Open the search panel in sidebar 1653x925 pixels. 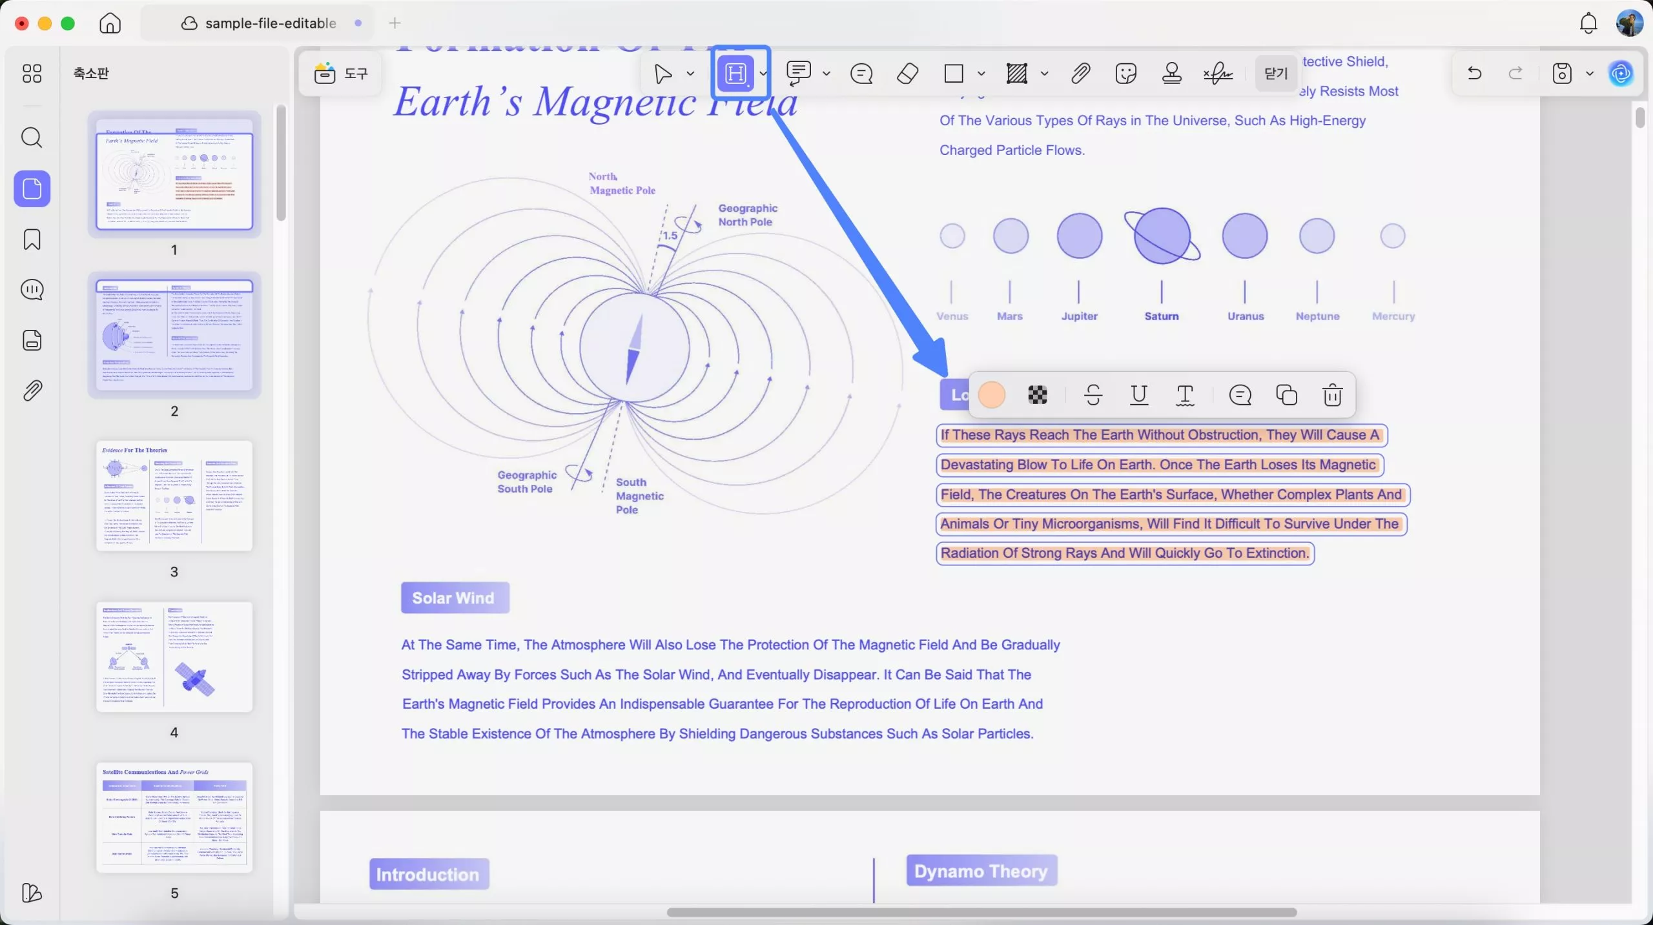[32, 137]
